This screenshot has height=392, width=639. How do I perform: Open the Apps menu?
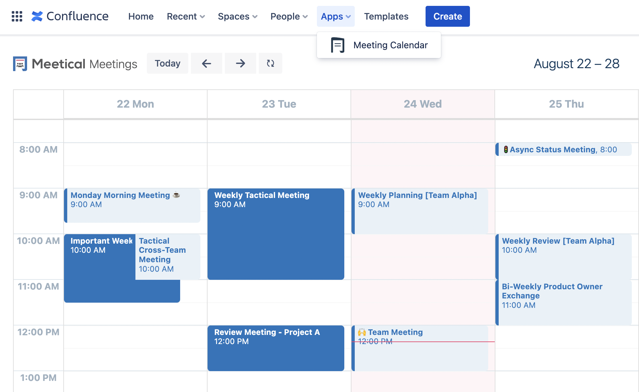tap(335, 16)
